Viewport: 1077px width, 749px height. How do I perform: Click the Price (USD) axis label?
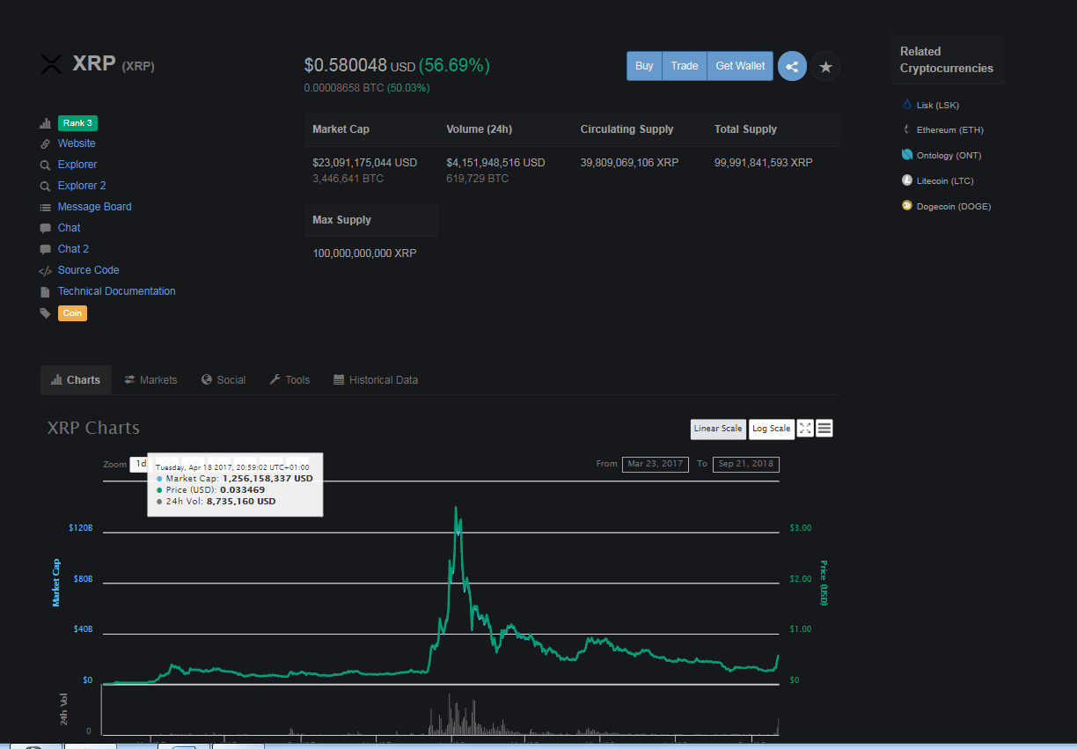[824, 583]
